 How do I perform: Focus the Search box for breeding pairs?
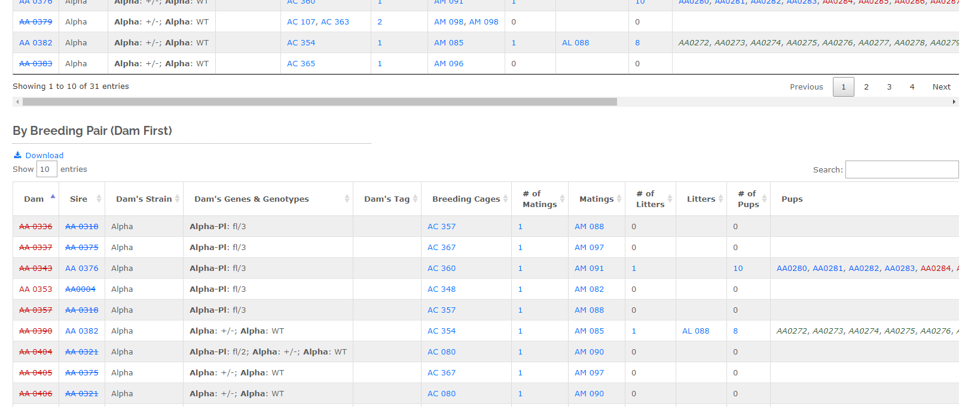coord(902,169)
